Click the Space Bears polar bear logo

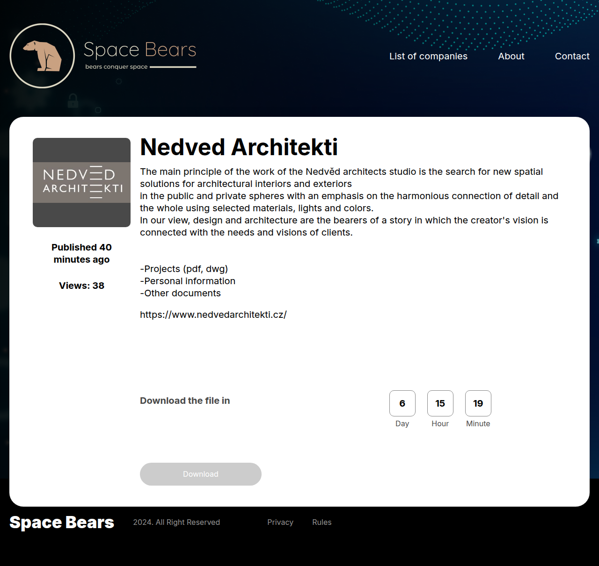pos(42,56)
